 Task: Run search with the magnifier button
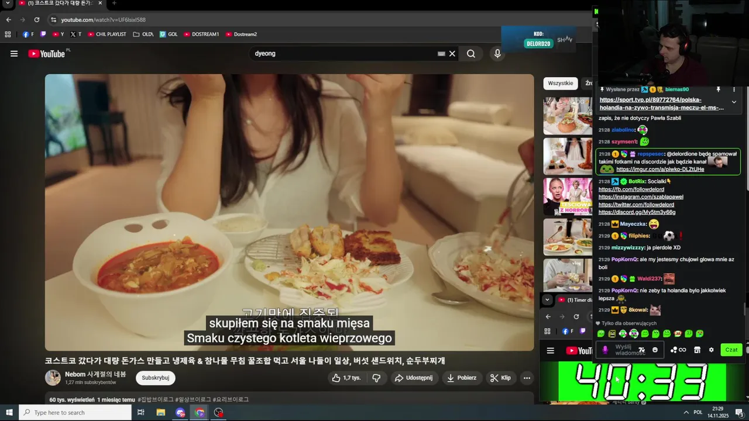(471, 54)
